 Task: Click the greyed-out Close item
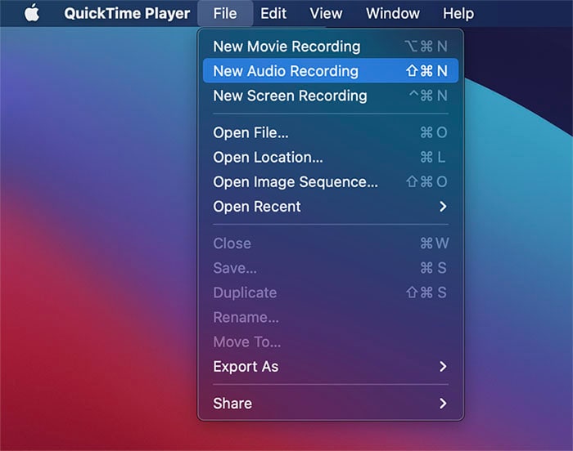pyautogui.click(x=331, y=243)
